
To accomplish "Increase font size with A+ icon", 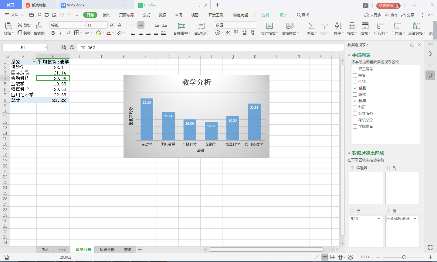I will click(112, 25).
